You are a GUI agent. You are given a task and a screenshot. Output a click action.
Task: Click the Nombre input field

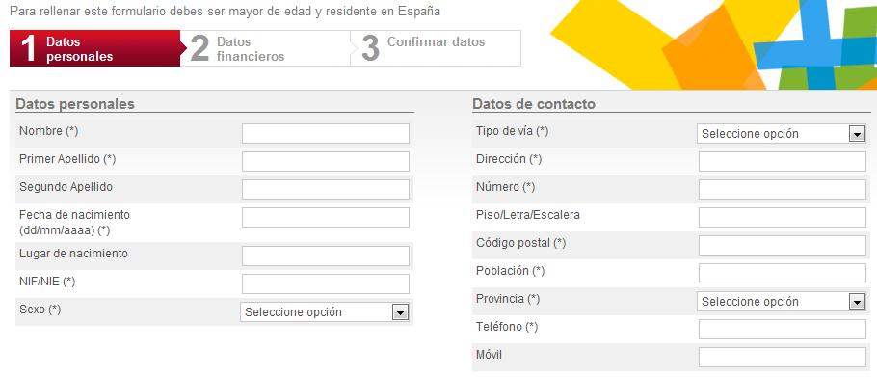(326, 134)
